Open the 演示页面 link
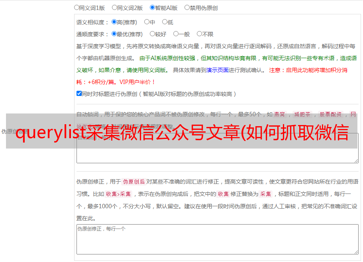The width and height of the screenshot is (363, 262). (x=218, y=70)
